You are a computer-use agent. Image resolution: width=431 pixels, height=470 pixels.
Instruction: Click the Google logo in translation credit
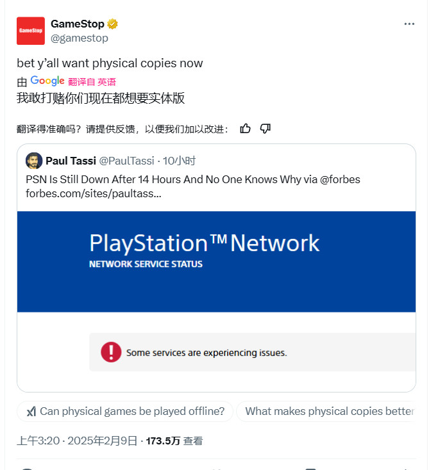pos(47,81)
